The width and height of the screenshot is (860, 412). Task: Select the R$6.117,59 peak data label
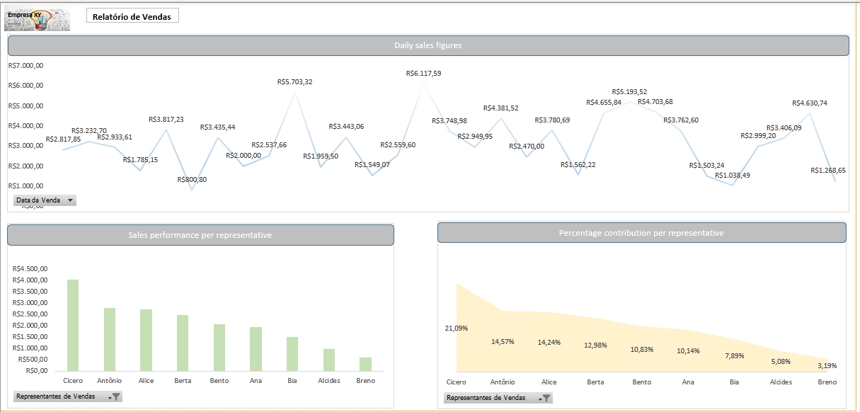tap(423, 73)
